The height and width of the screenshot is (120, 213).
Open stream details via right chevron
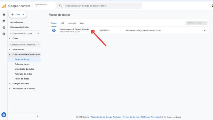[x=204, y=30]
